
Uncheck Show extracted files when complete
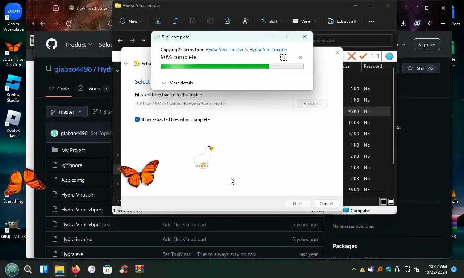[x=137, y=119]
